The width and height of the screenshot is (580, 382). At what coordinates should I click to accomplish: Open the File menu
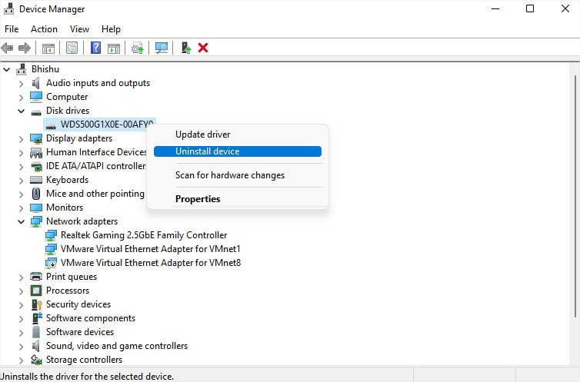(x=12, y=29)
